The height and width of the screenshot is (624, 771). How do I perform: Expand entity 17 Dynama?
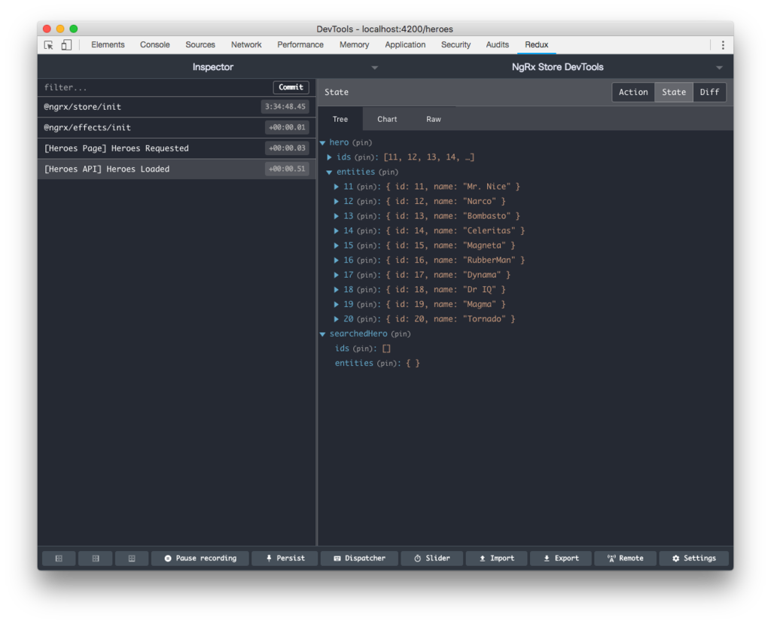click(337, 275)
